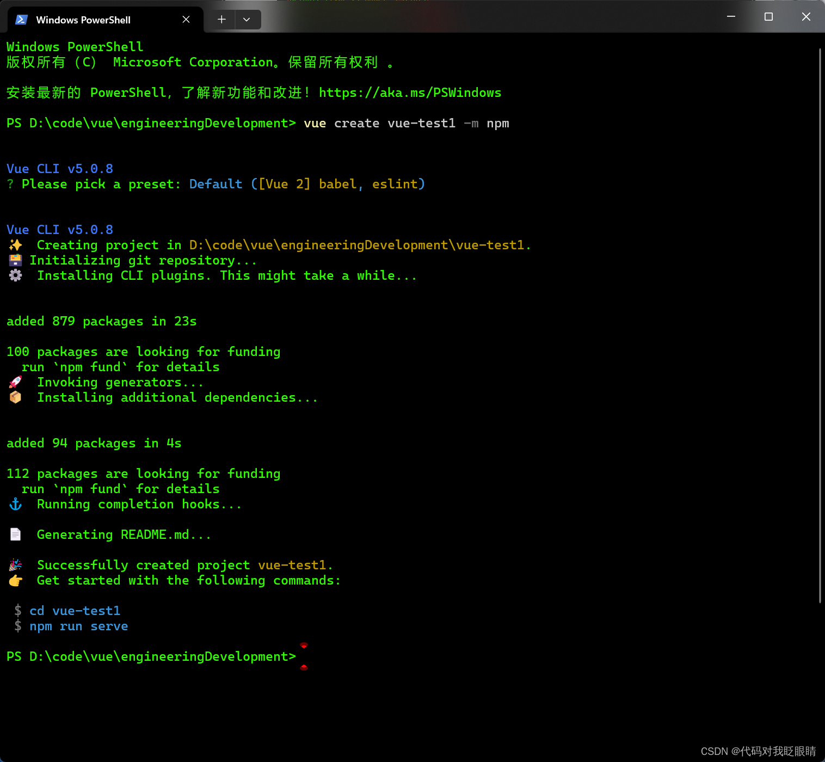
Task: Click the 'vue create vue-test1 -m npm' command text
Action: (407, 123)
